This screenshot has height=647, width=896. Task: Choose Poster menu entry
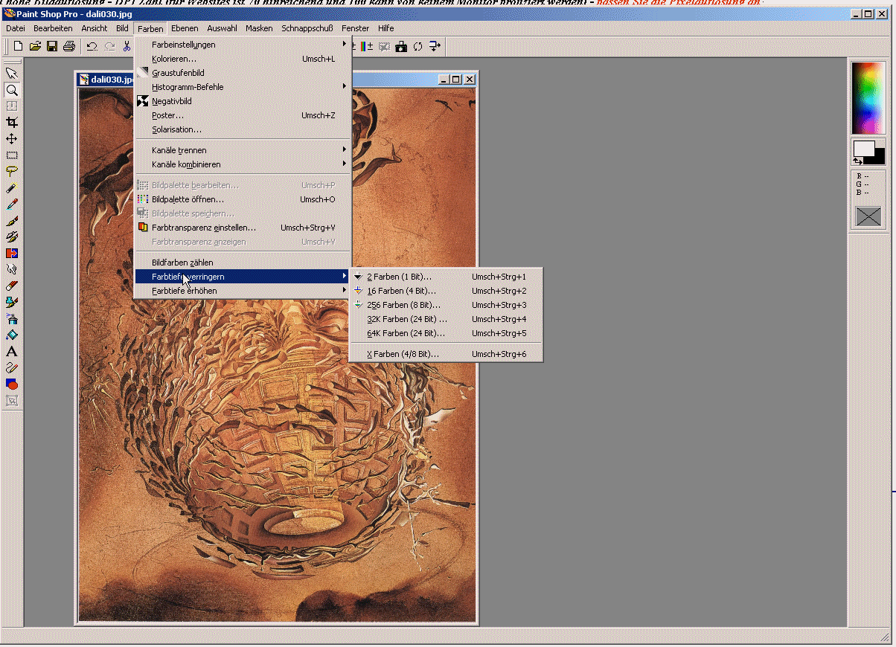[x=242, y=115]
